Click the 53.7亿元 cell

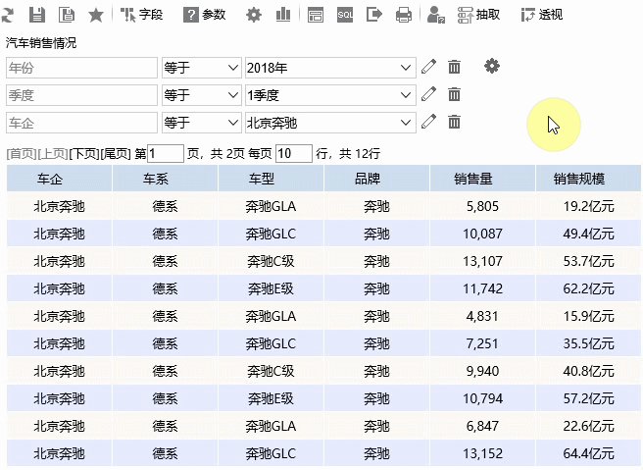(x=588, y=261)
